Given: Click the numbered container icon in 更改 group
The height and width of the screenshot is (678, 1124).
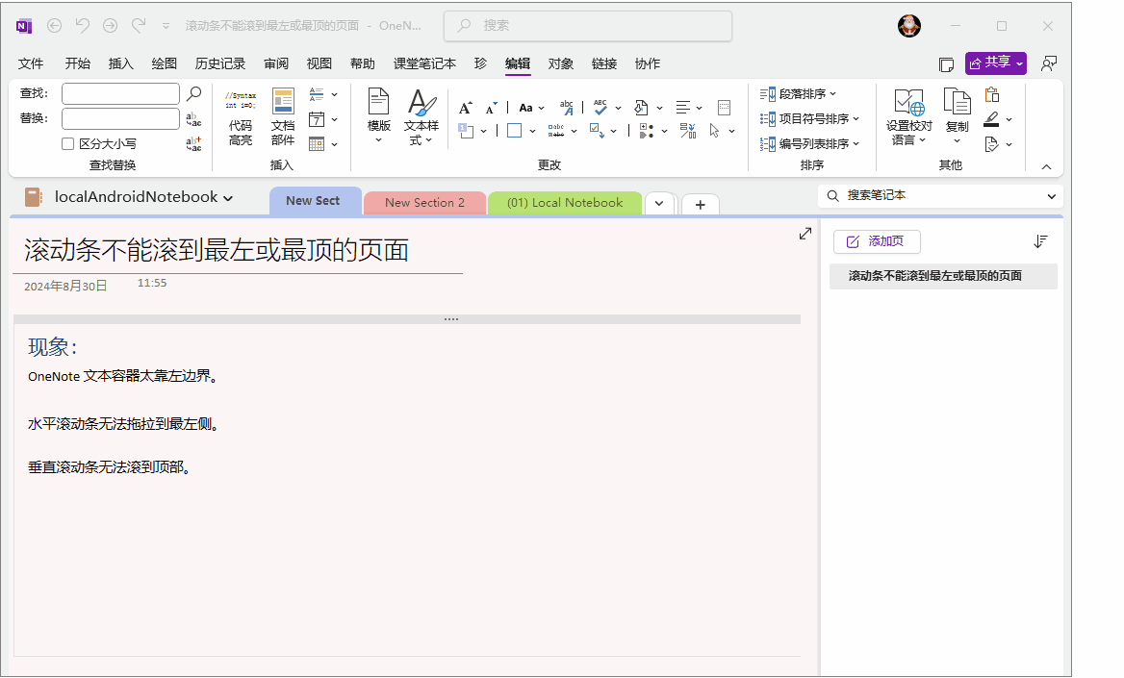Looking at the screenshot, I should [466, 131].
